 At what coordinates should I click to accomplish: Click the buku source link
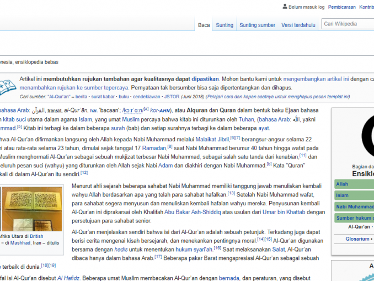click(x=124, y=97)
